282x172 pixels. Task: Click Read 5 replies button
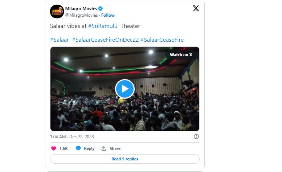tap(125, 159)
